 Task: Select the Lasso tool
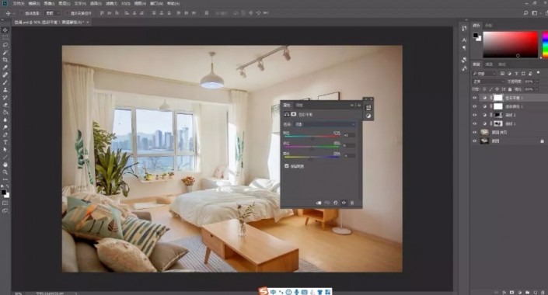pos(5,45)
